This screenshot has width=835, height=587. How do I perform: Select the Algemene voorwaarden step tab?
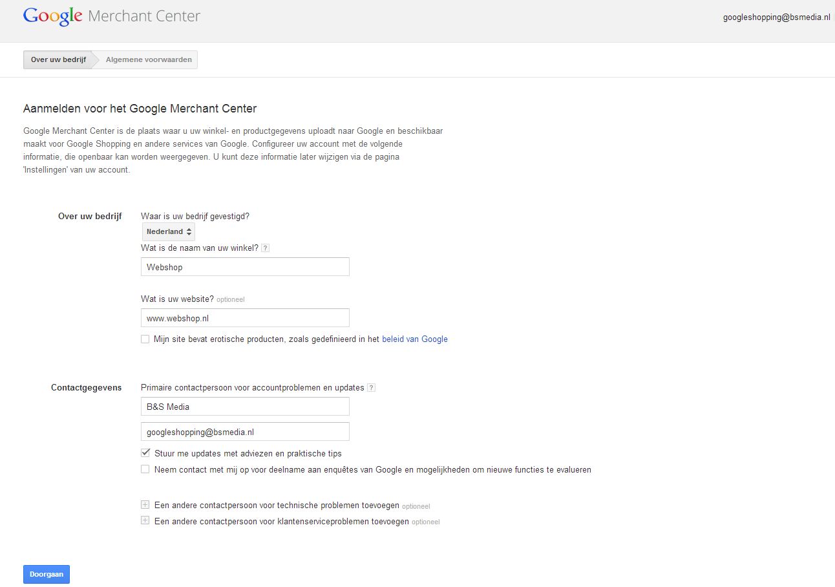[149, 59]
